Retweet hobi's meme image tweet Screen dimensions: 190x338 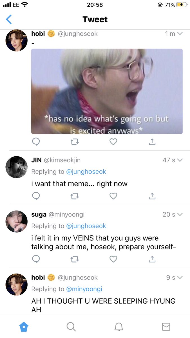coord(75,142)
